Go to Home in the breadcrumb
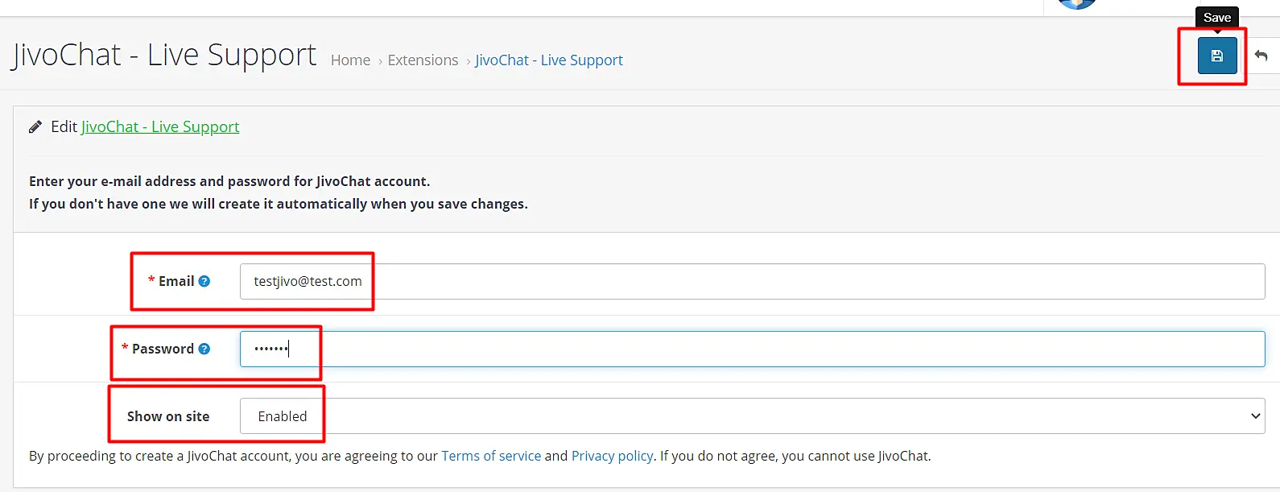Screen dimensions: 1280x492 (350, 60)
